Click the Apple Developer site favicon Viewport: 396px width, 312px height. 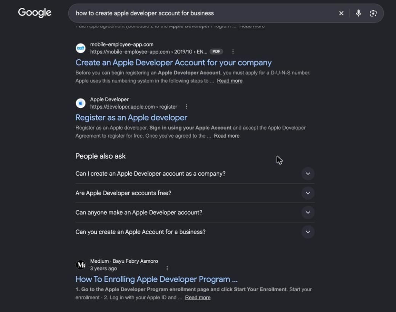81,103
